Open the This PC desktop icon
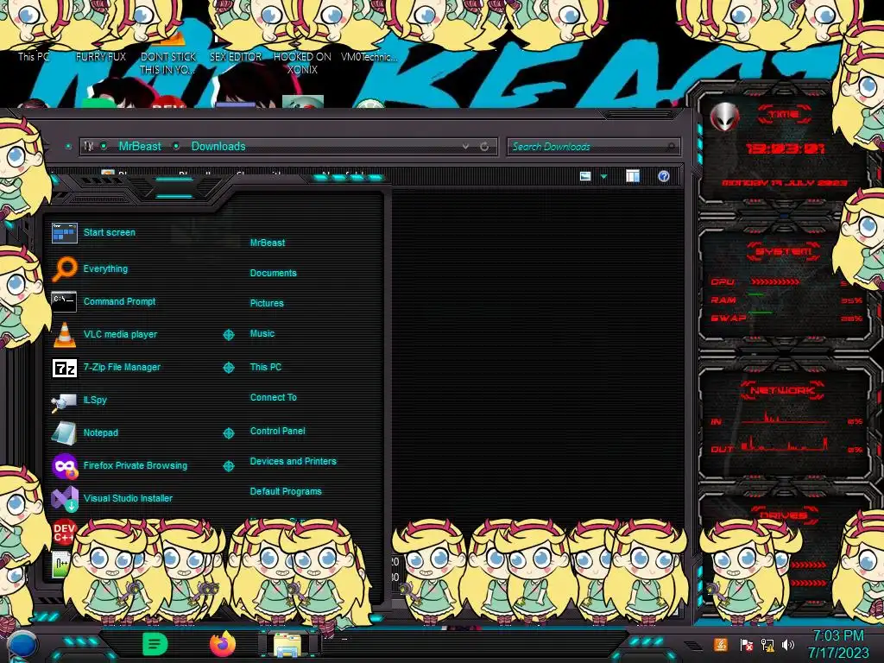Viewport: 884px width, 663px height. (x=34, y=56)
